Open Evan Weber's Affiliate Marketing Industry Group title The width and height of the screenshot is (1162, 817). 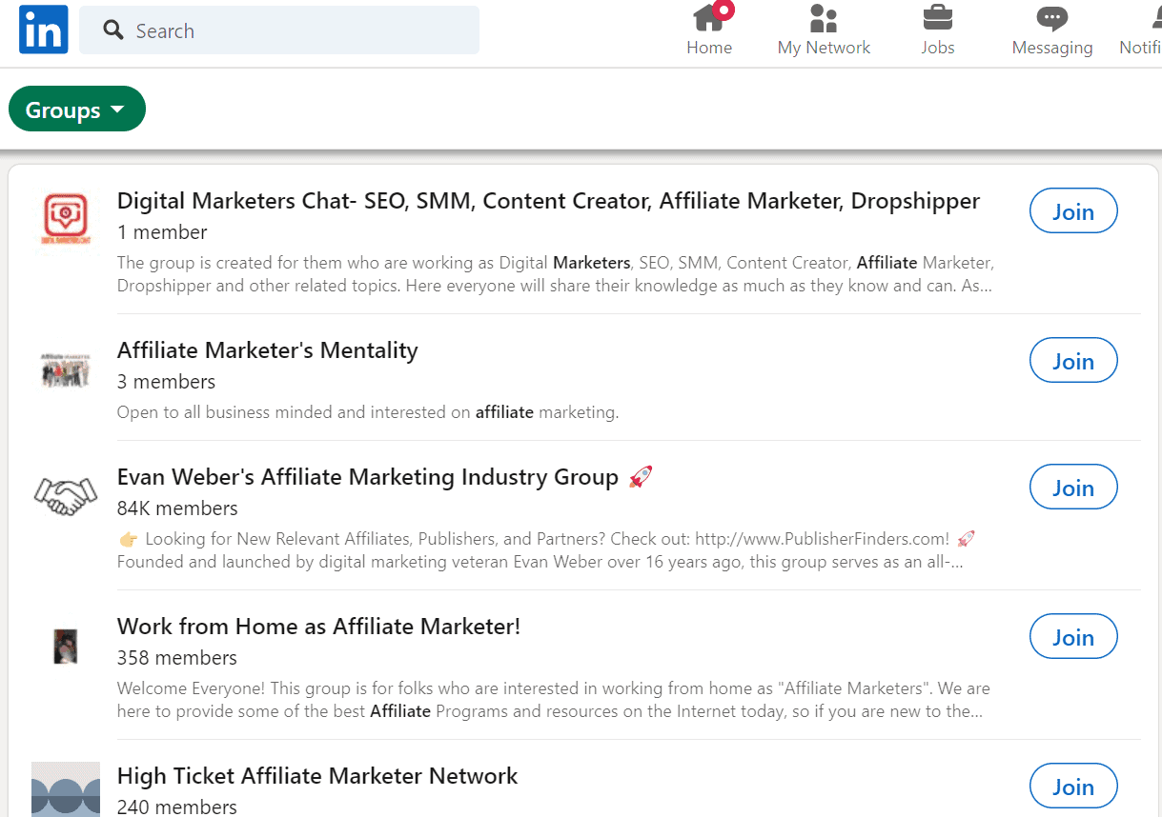click(385, 477)
